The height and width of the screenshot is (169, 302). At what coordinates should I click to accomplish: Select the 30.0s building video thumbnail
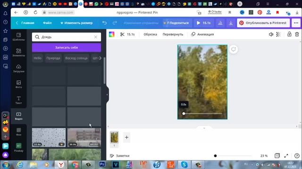tap(84, 138)
